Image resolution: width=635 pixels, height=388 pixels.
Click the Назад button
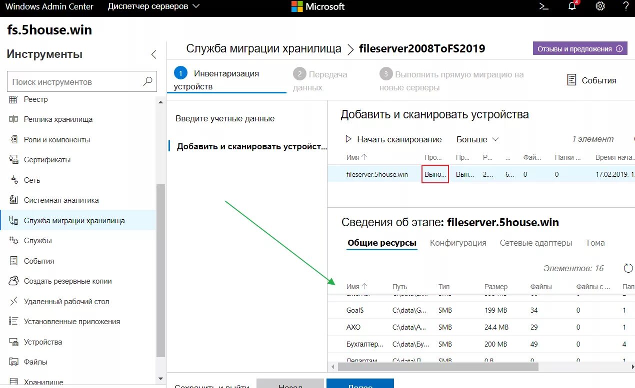pyautogui.click(x=290, y=383)
